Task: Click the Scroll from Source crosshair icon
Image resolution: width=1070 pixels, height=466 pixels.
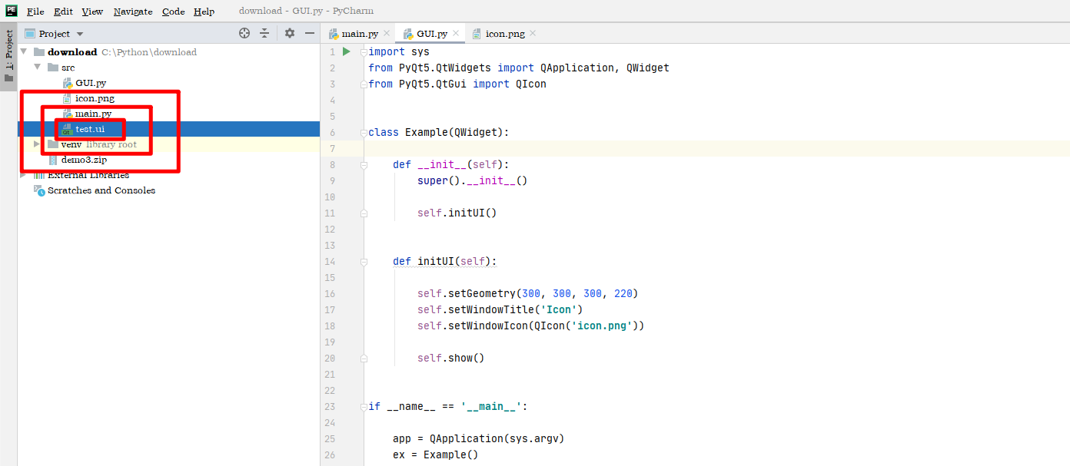Action: 244,33
